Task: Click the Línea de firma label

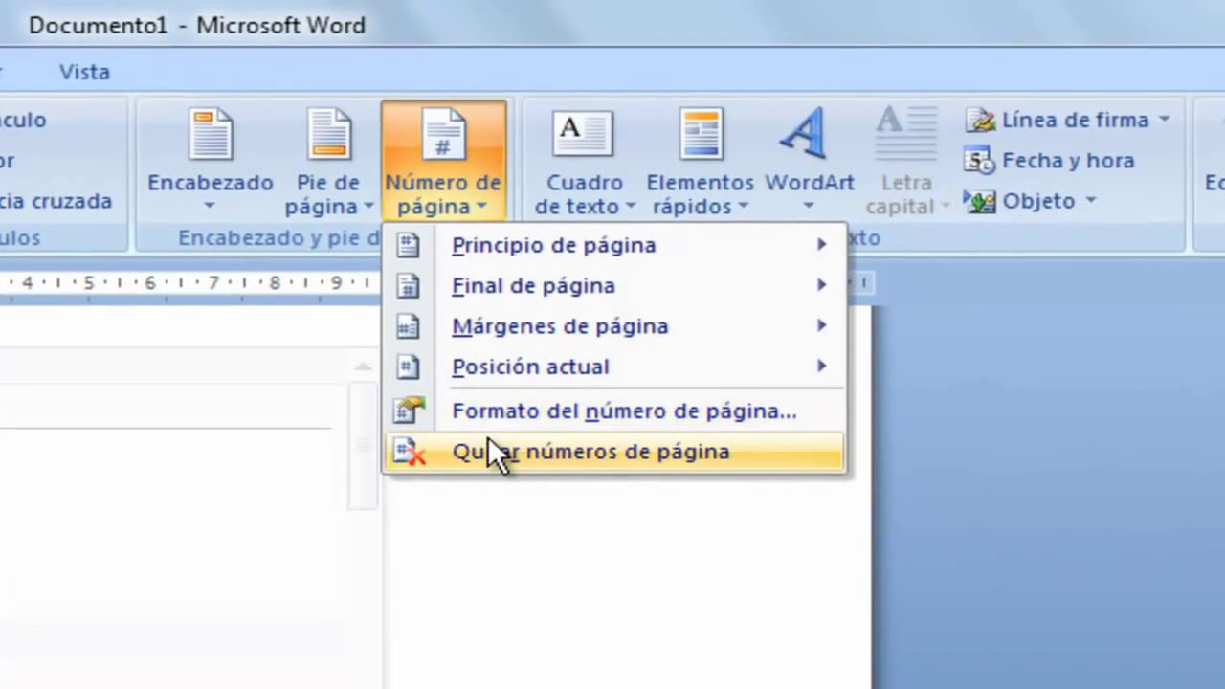Action: tap(1076, 120)
